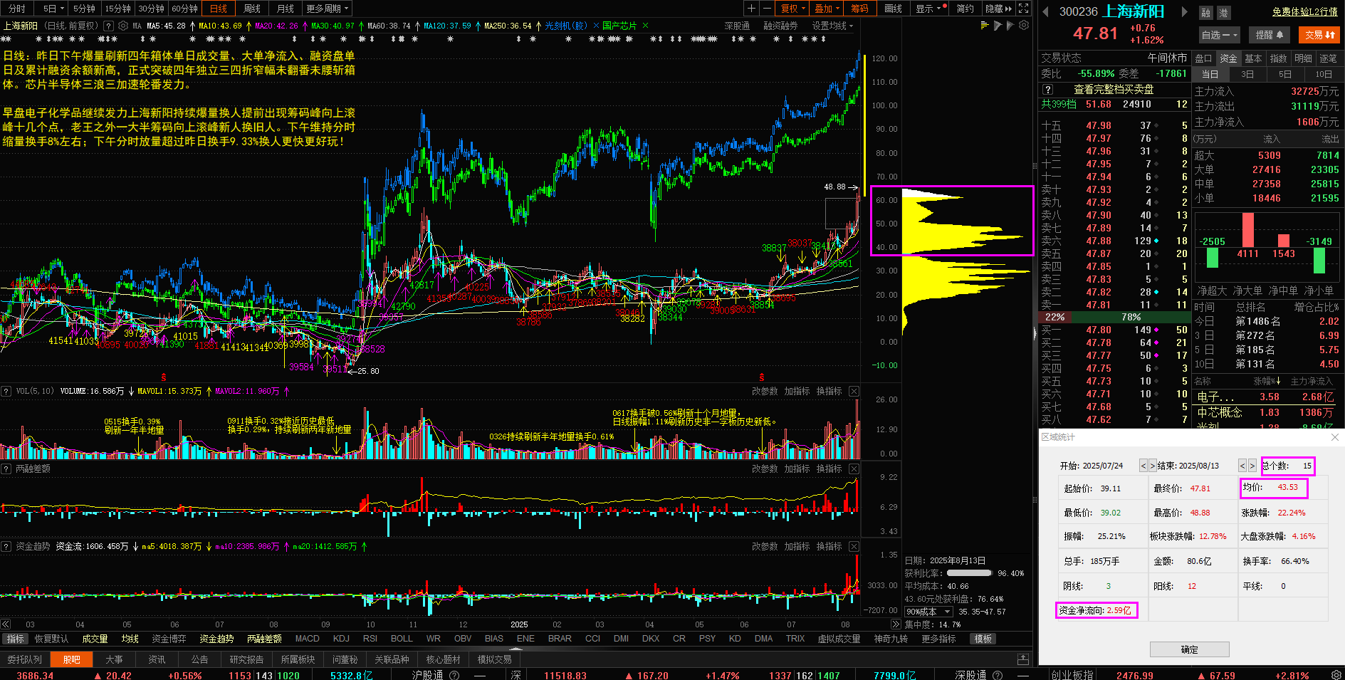Image resolution: width=1345 pixels, height=680 pixels.
Task: Click the zoom-in plus icon above the chart
Action: 751,9
